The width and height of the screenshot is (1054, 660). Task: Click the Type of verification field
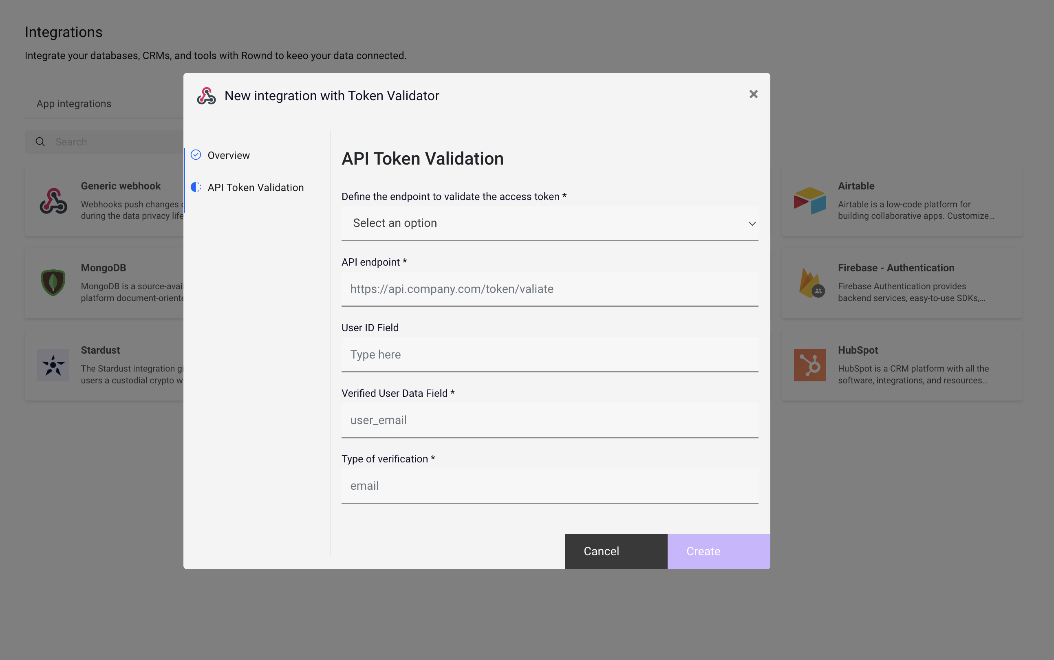tap(549, 485)
